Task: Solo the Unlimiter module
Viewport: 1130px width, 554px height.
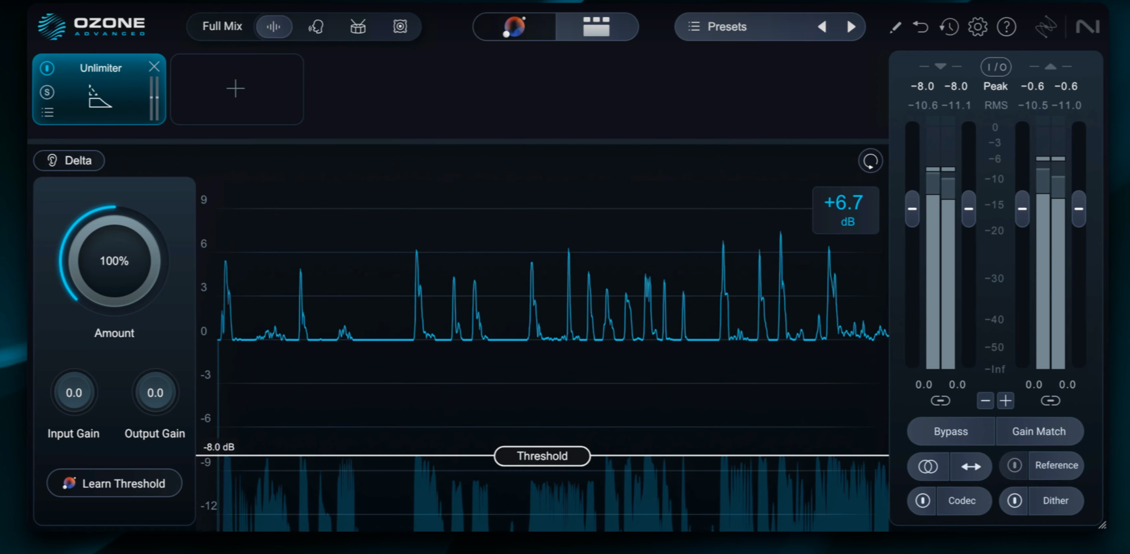Action: point(47,92)
